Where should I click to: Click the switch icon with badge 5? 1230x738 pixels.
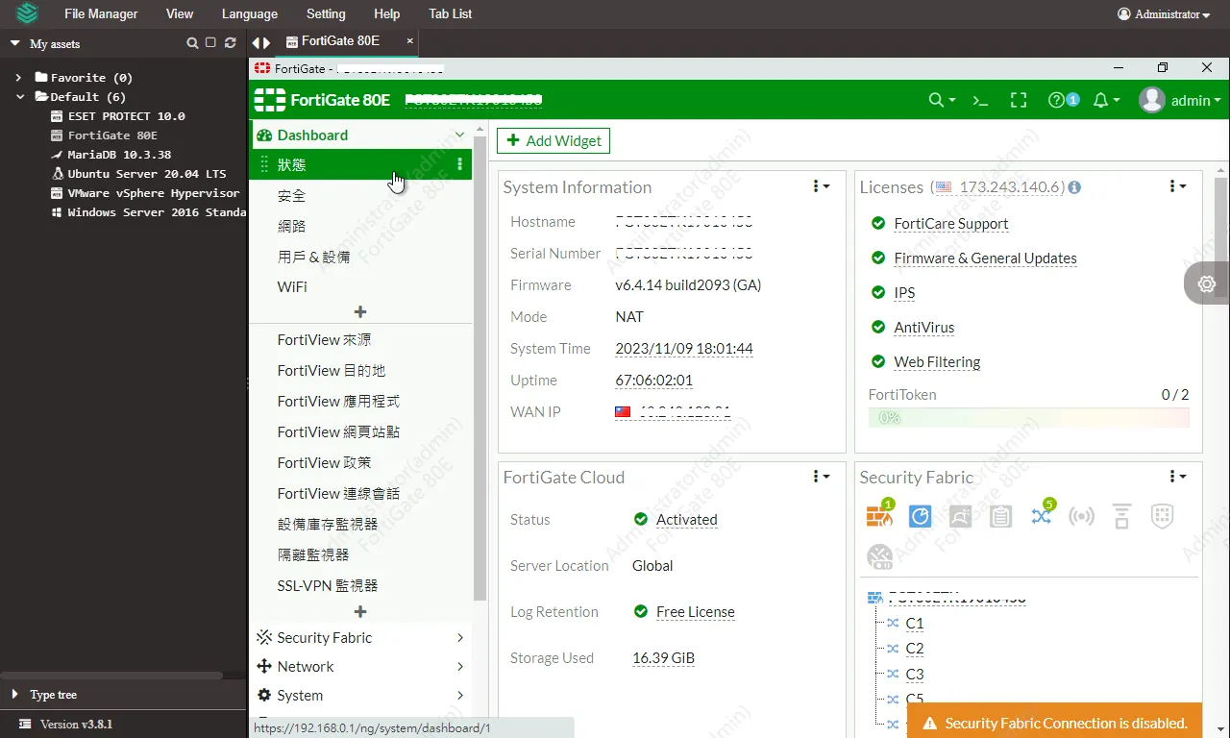pyautogui.click(x=1042, y=516)
